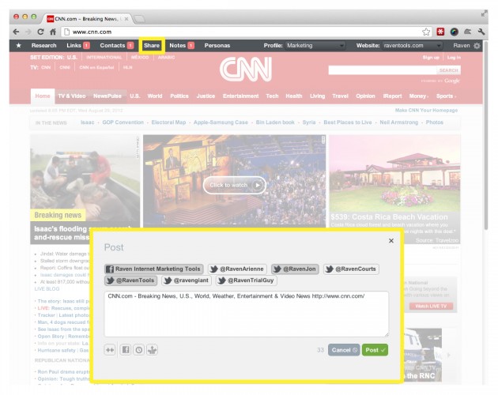Click the Facebook options icon below the text box

point(126,350)
